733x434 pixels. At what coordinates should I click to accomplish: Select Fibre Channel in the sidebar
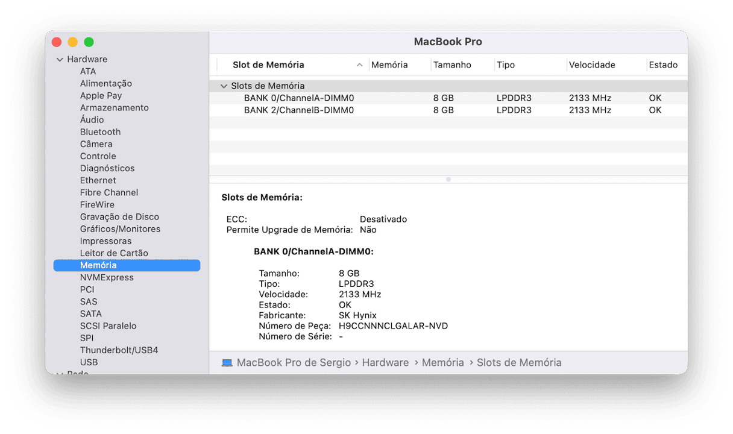pyautogui.click(x=109, y=192)
